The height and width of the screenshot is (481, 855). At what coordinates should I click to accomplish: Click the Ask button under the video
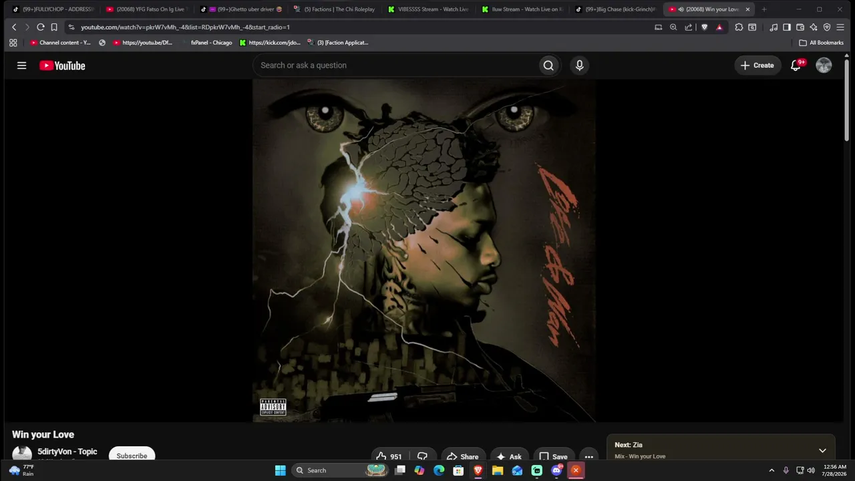click(508, 457)
